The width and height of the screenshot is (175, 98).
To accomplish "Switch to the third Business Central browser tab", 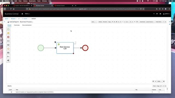I will pyautogui.click(x=63, y=5).
